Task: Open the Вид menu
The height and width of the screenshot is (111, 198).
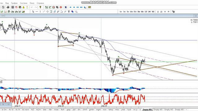Action: tap(7, 3)
